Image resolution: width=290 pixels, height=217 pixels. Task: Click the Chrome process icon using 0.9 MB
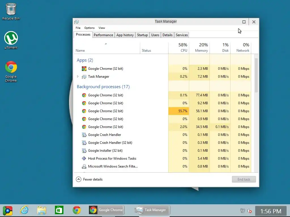[x=84, y=119]
